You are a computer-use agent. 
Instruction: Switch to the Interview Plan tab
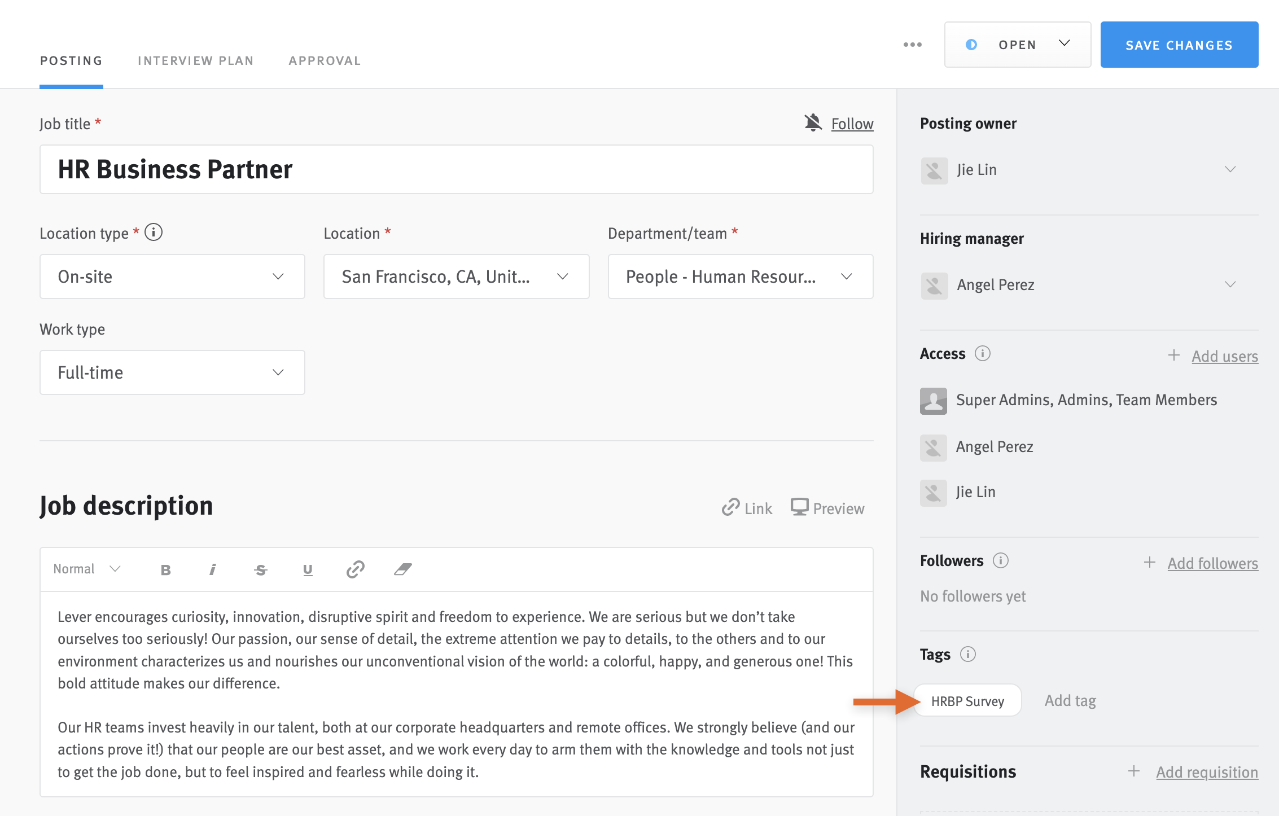[195, 61]
